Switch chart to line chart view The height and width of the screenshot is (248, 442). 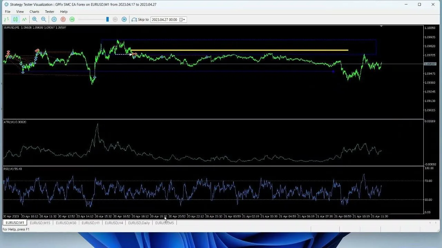click(25, 20)
